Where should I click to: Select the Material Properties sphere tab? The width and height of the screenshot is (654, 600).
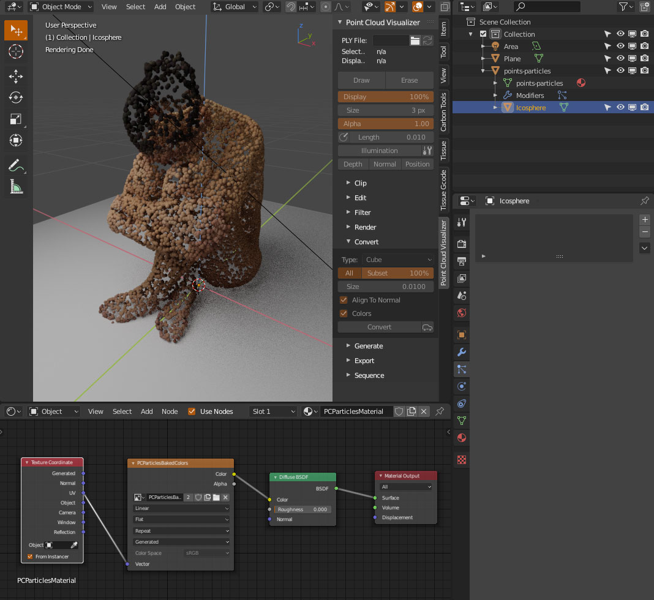(x=460, y=438)
